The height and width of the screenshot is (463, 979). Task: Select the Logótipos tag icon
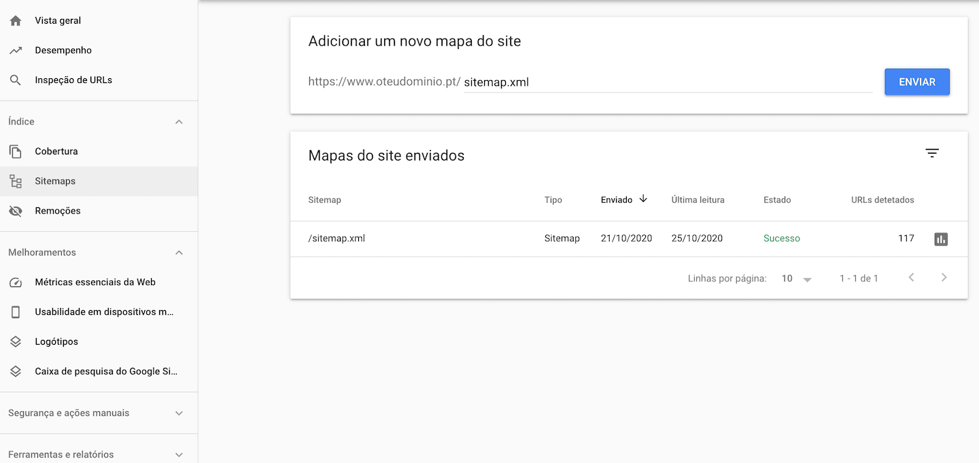[x=15, y=341]
